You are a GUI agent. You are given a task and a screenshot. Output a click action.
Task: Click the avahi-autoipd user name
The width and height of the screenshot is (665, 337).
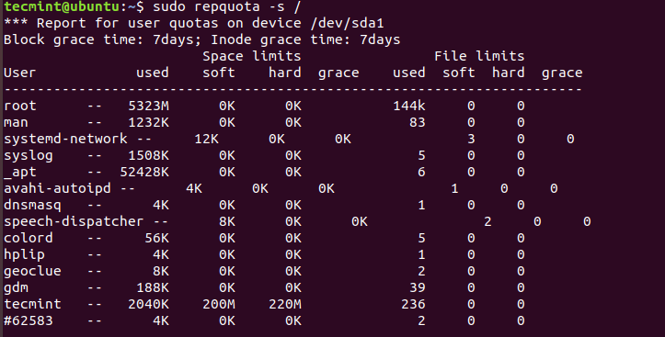tap(57, 188)
